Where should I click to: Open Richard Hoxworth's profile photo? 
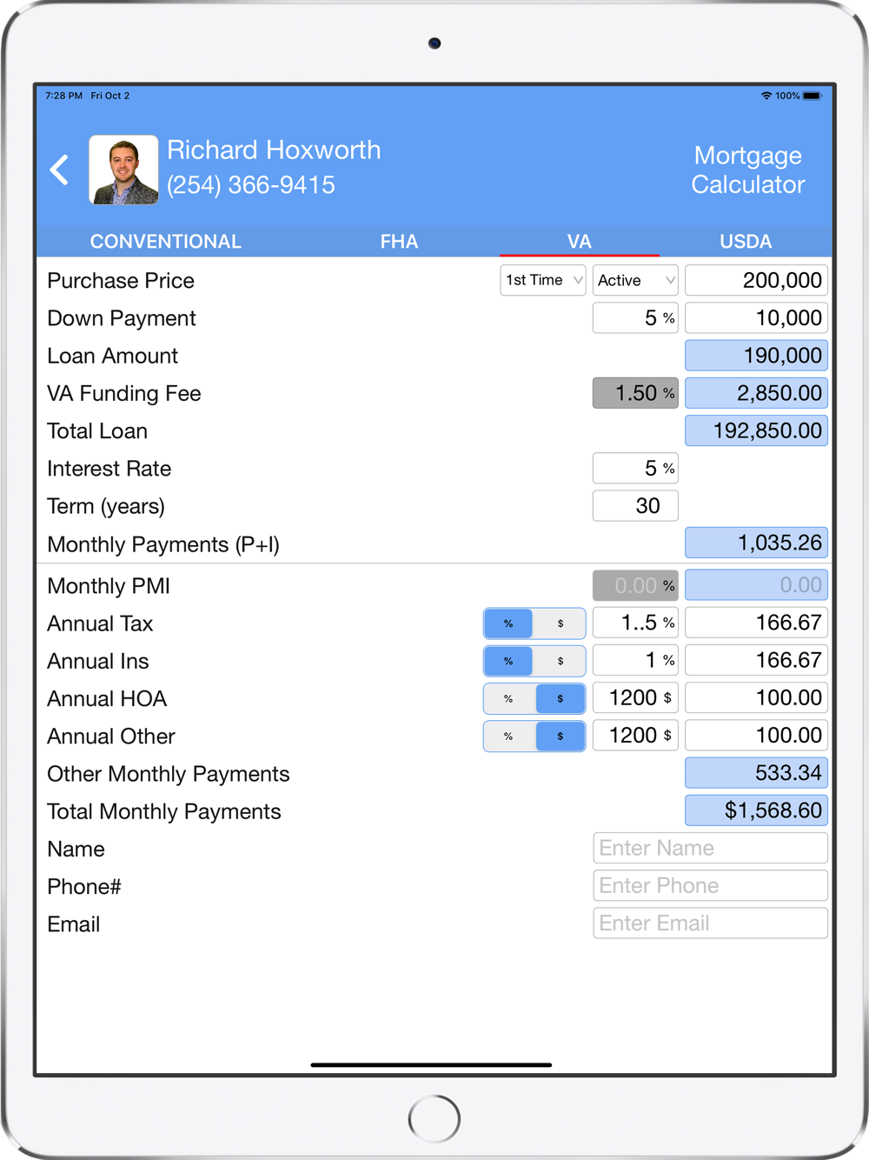click(123, 170)
